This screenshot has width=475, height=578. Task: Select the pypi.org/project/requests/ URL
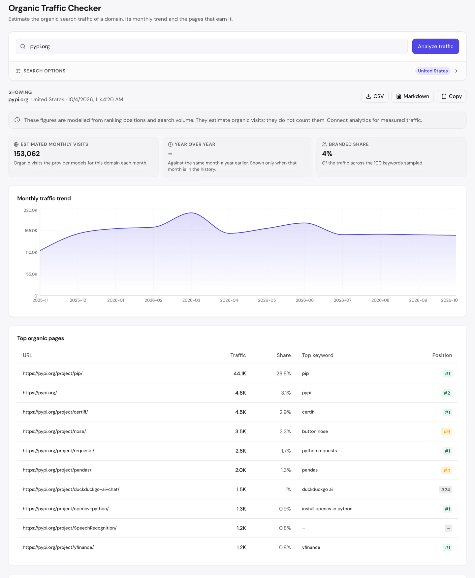pyautogui.click(x=58, y=451)
